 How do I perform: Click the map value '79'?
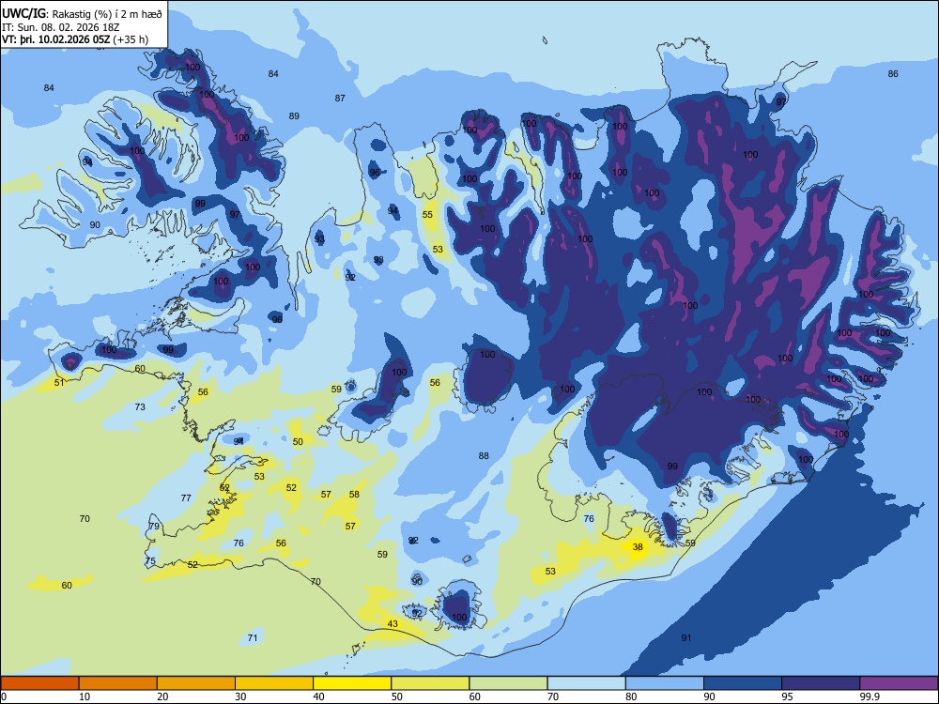pos(155,527)
